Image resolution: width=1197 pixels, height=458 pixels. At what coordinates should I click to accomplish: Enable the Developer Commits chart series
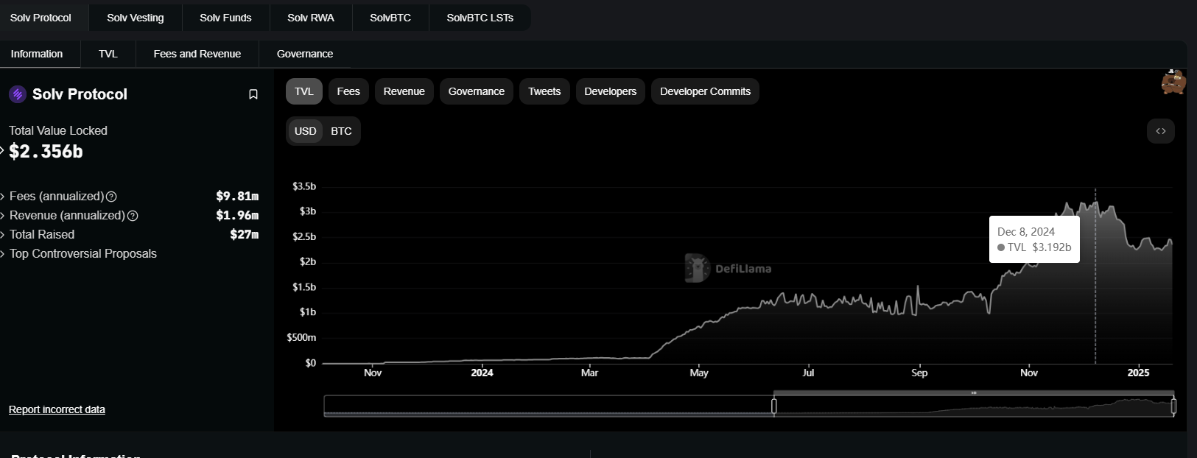click(705, 91)
